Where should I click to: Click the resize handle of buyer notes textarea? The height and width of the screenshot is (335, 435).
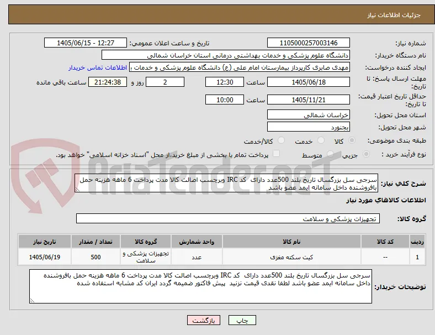(x=32, y=301)
